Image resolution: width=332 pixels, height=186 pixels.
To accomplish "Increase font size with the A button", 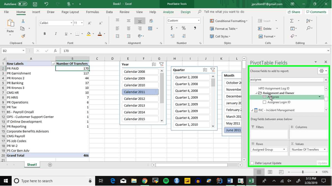I will point(90,23).
